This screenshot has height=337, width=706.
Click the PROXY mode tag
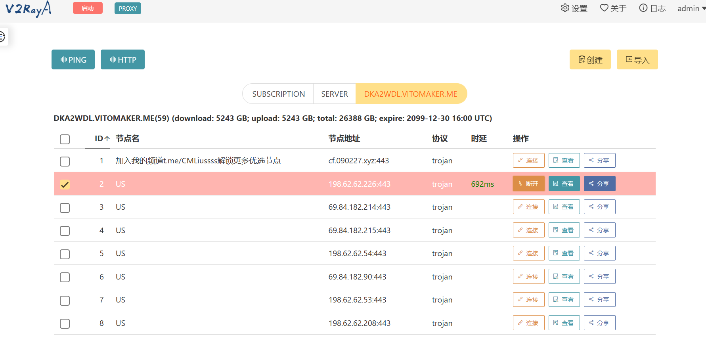(x=128, y=8)
